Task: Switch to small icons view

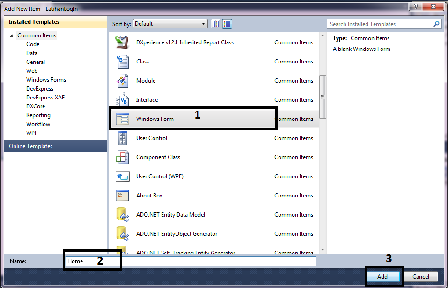Action: pyautogui.click(x=215, y=23)
